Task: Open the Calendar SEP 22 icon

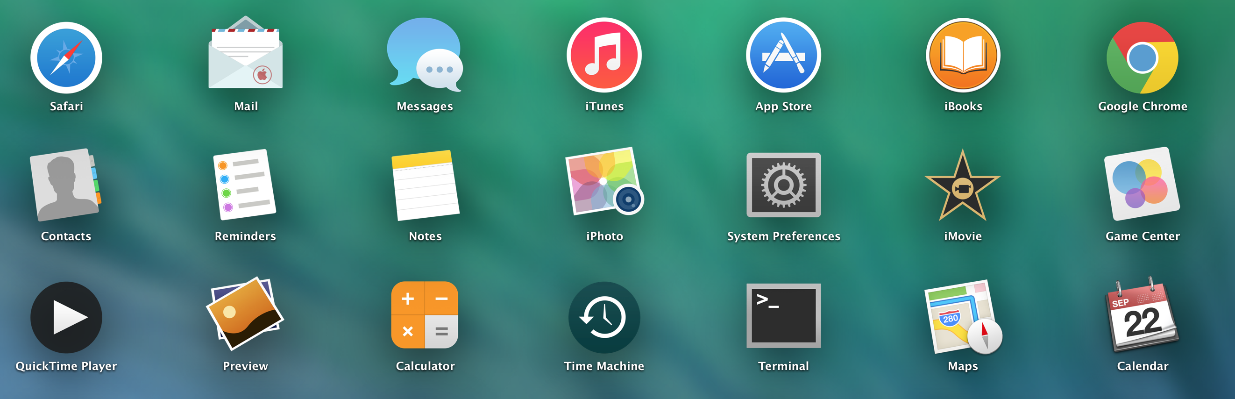Action: click(1142, 314)
